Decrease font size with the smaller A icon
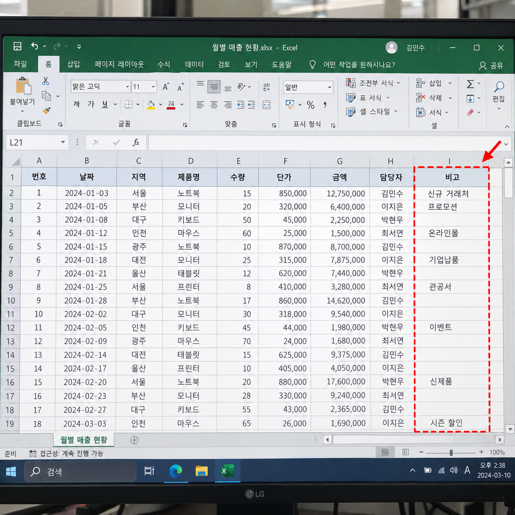Image resolution: width=515 pixels, height=515 pixels. click(x=181, y=88)
